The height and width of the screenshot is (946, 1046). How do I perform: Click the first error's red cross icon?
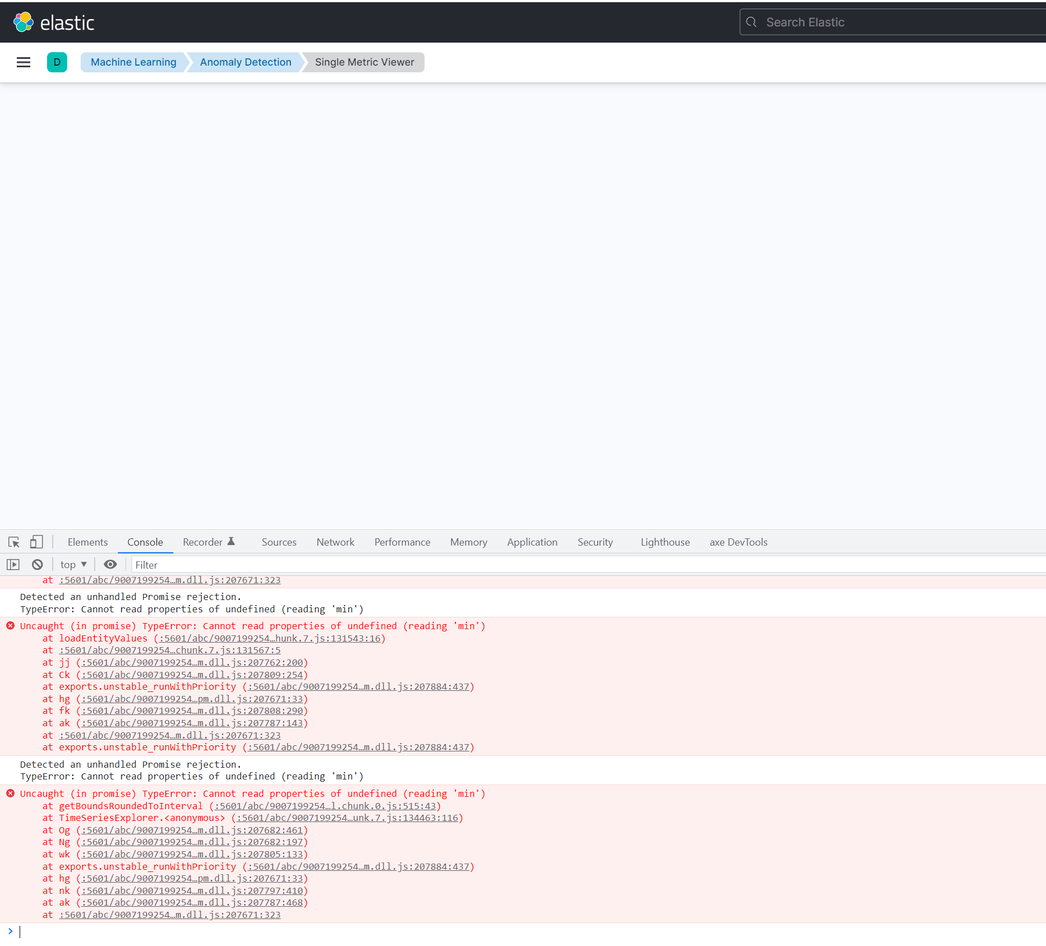[x=10, y=626]
